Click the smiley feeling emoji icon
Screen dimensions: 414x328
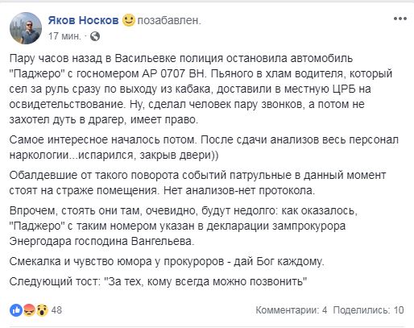129,20
